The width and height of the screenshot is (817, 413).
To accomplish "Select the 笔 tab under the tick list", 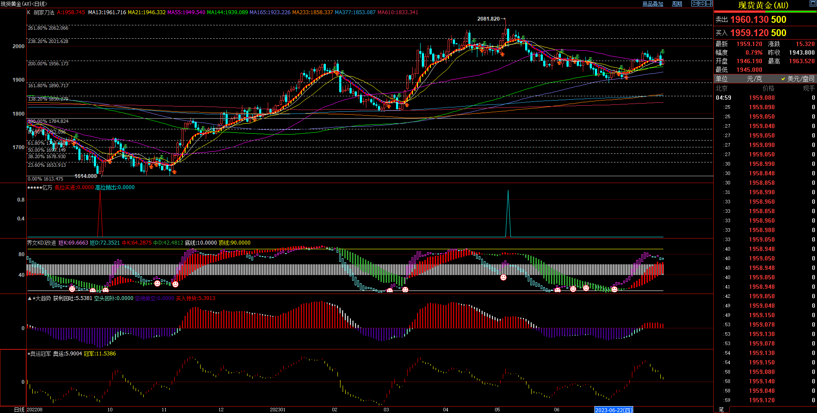I will point(721,410).
